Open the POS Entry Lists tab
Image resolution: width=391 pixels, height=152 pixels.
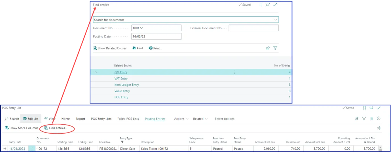pos(101,119)
